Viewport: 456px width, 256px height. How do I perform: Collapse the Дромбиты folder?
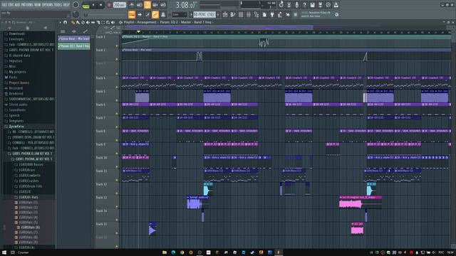[16, 127]
